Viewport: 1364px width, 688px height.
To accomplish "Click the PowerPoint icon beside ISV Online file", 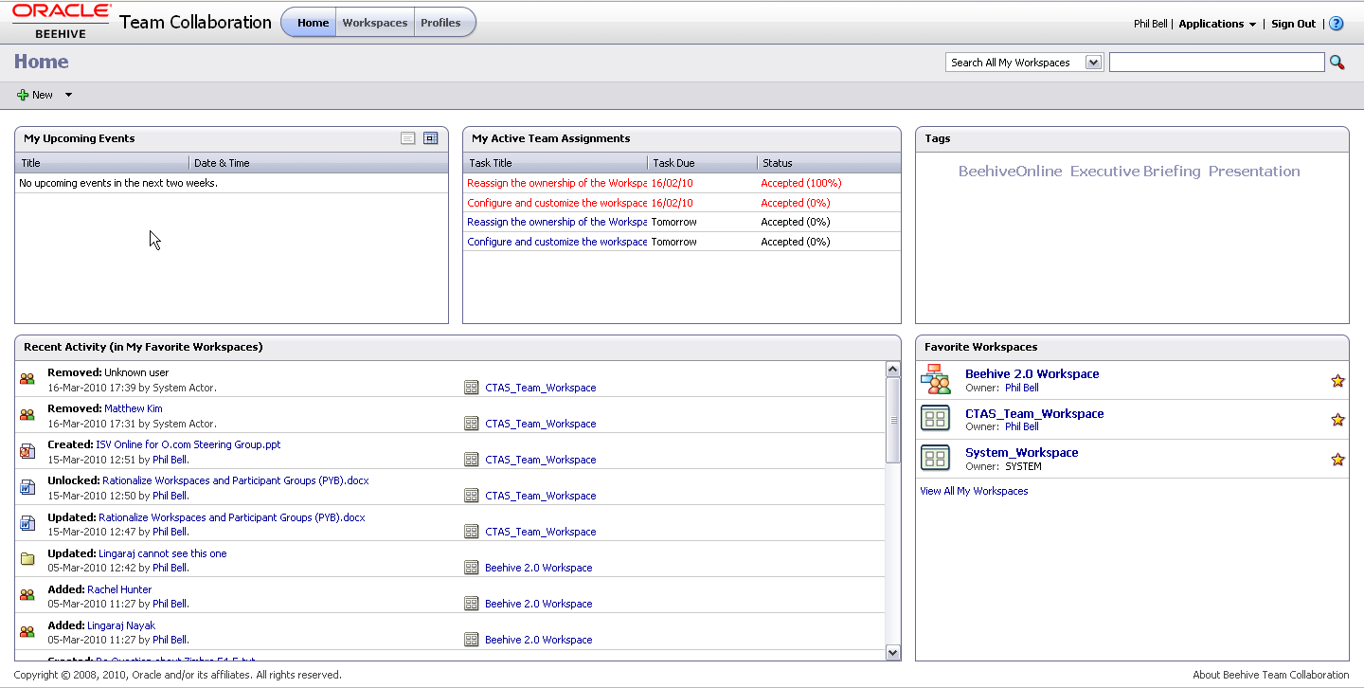I will [27, 452].
